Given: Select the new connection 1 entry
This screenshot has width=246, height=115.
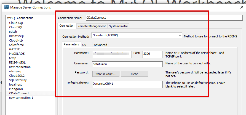Looking at the screenshot, I should 21,98.
